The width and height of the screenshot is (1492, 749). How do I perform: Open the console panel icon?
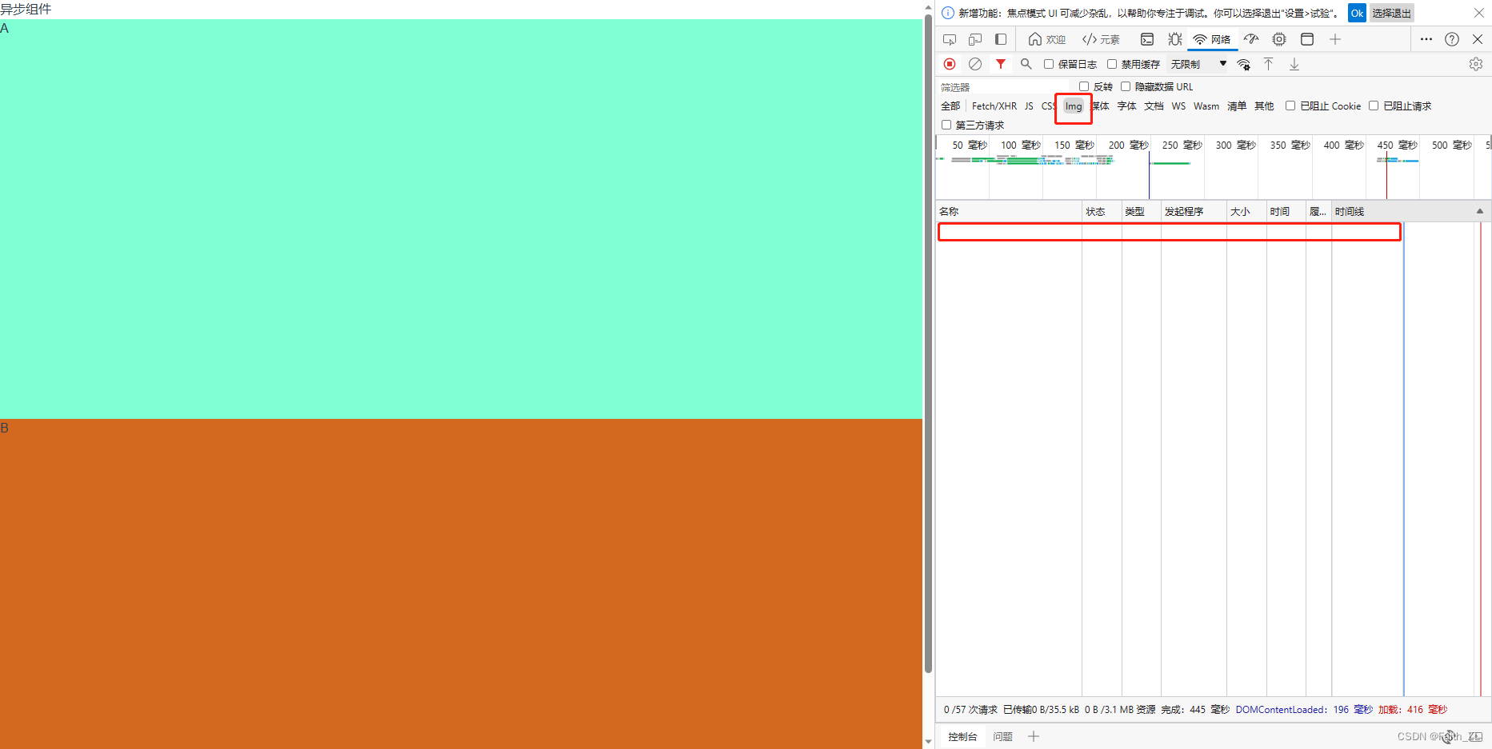1147,39
